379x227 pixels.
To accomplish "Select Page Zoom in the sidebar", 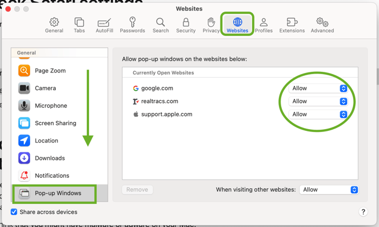I will click(x=60, y=71).
